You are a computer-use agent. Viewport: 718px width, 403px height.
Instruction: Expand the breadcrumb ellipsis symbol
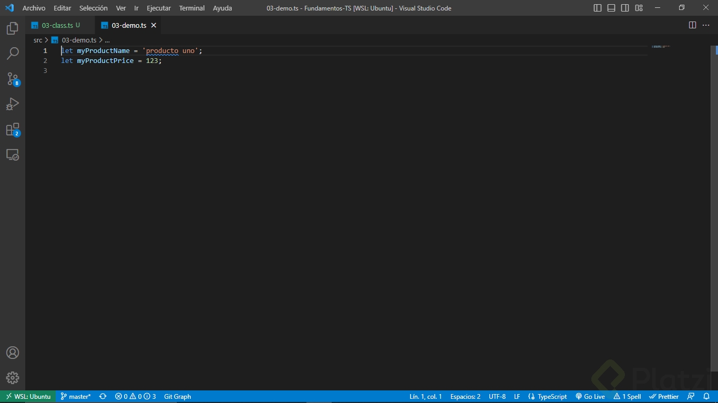coord(107,40)
